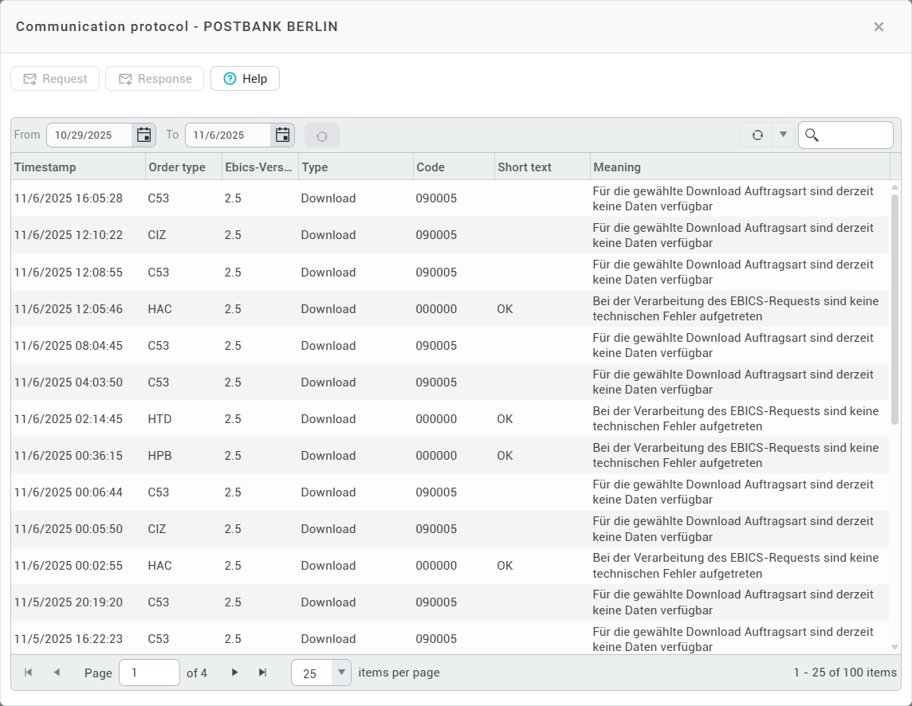Click the reload icon beside date range
The height and width of the screenshot is (706, 912).
321,135
